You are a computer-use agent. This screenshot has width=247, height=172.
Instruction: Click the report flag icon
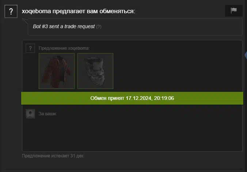coord(234,11)
